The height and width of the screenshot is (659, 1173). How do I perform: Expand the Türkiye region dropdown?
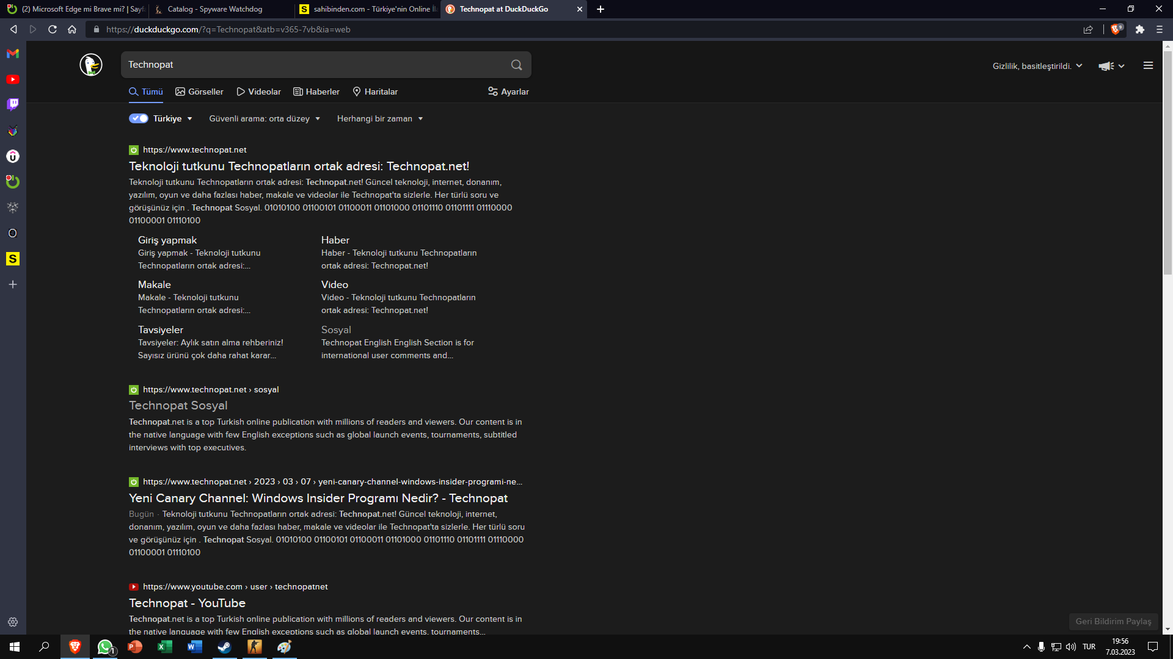(x=190, y=119)
